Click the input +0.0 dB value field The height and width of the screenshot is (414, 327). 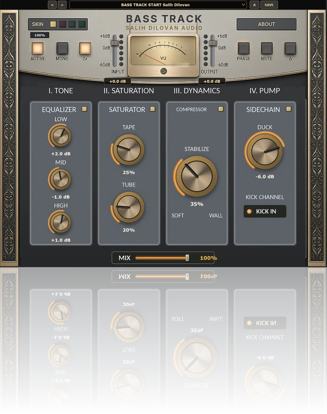point(117,81)
